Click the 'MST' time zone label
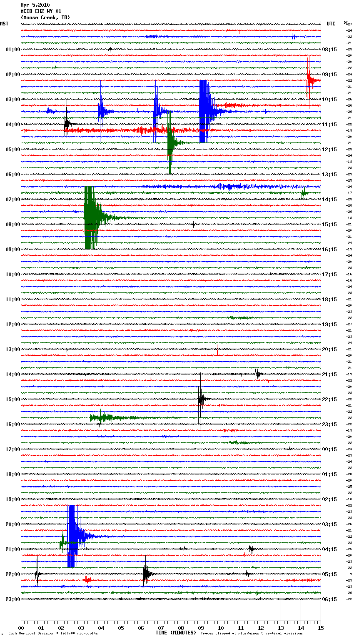Screen dimensions: 354x639 point(4,24)
